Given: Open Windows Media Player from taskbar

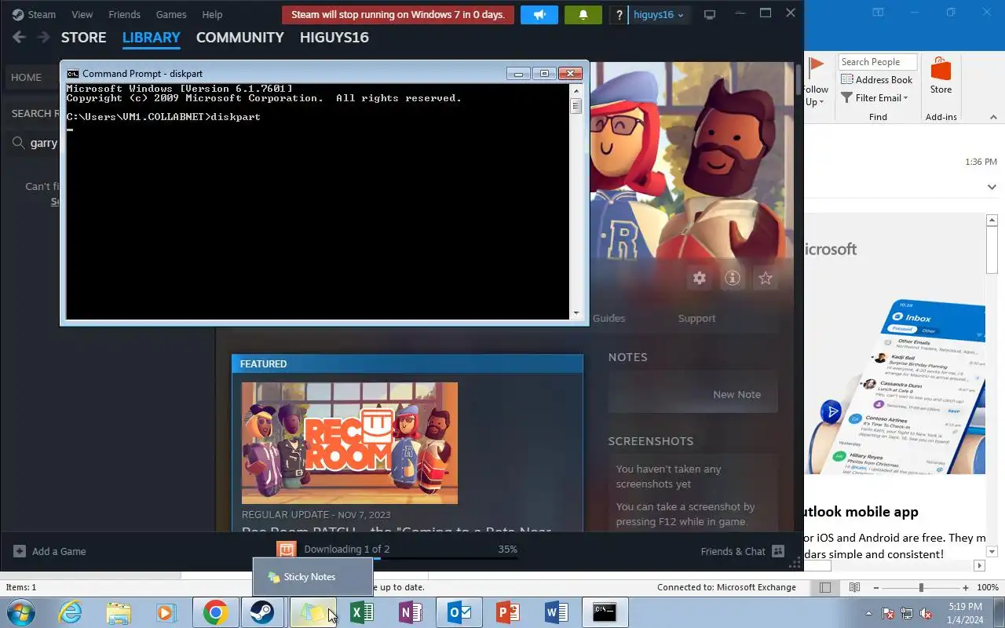Looking at the screenshot, I should (x=166, y=612).
